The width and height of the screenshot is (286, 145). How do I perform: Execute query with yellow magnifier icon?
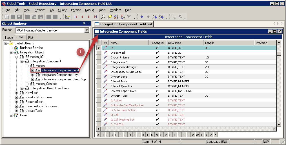click(x=110, y=17)
